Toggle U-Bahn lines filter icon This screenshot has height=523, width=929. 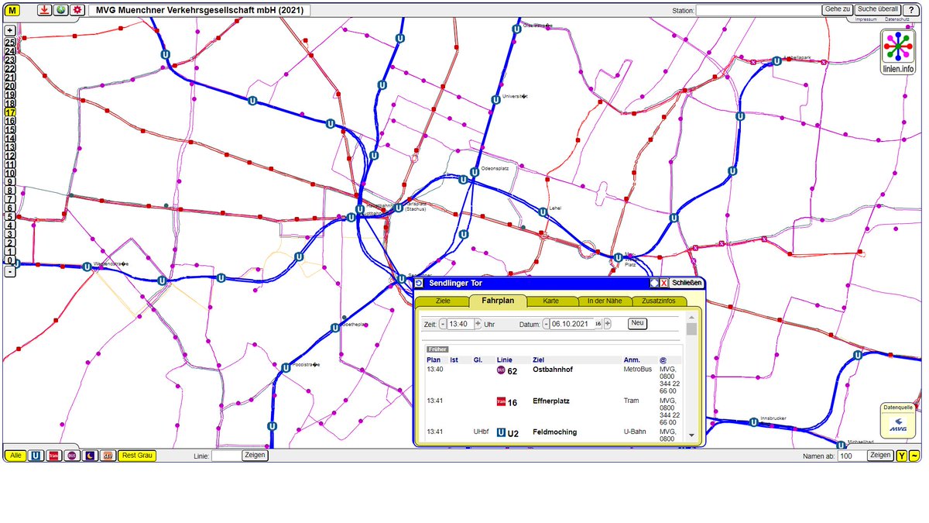(x=36, y=456)
